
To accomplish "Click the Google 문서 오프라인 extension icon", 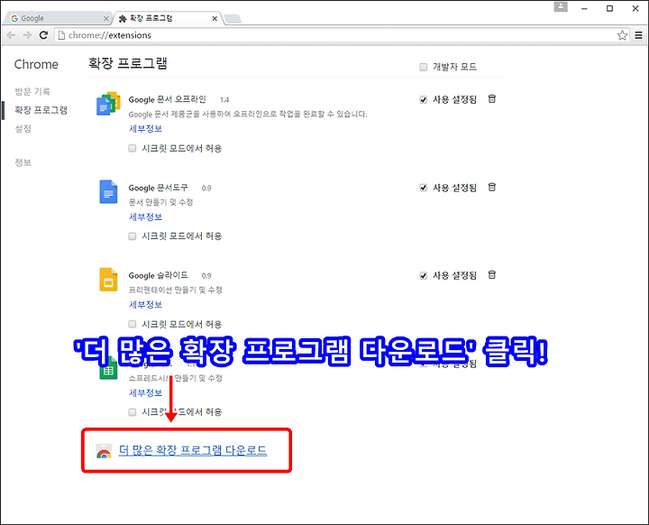I will [108, 104].
